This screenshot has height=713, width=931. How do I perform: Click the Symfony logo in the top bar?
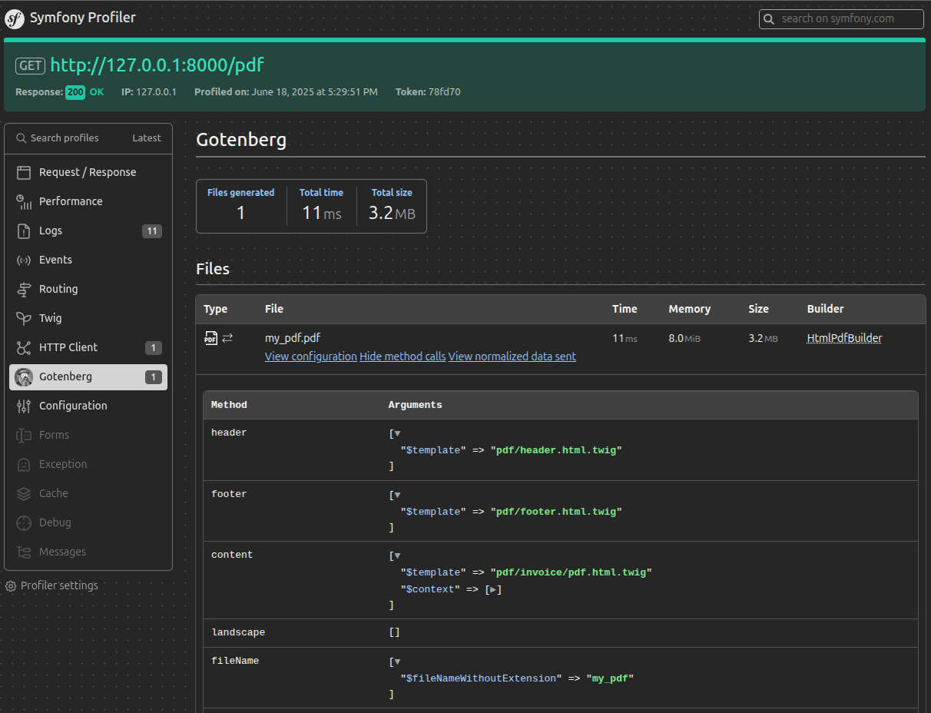tap(14, 18)
